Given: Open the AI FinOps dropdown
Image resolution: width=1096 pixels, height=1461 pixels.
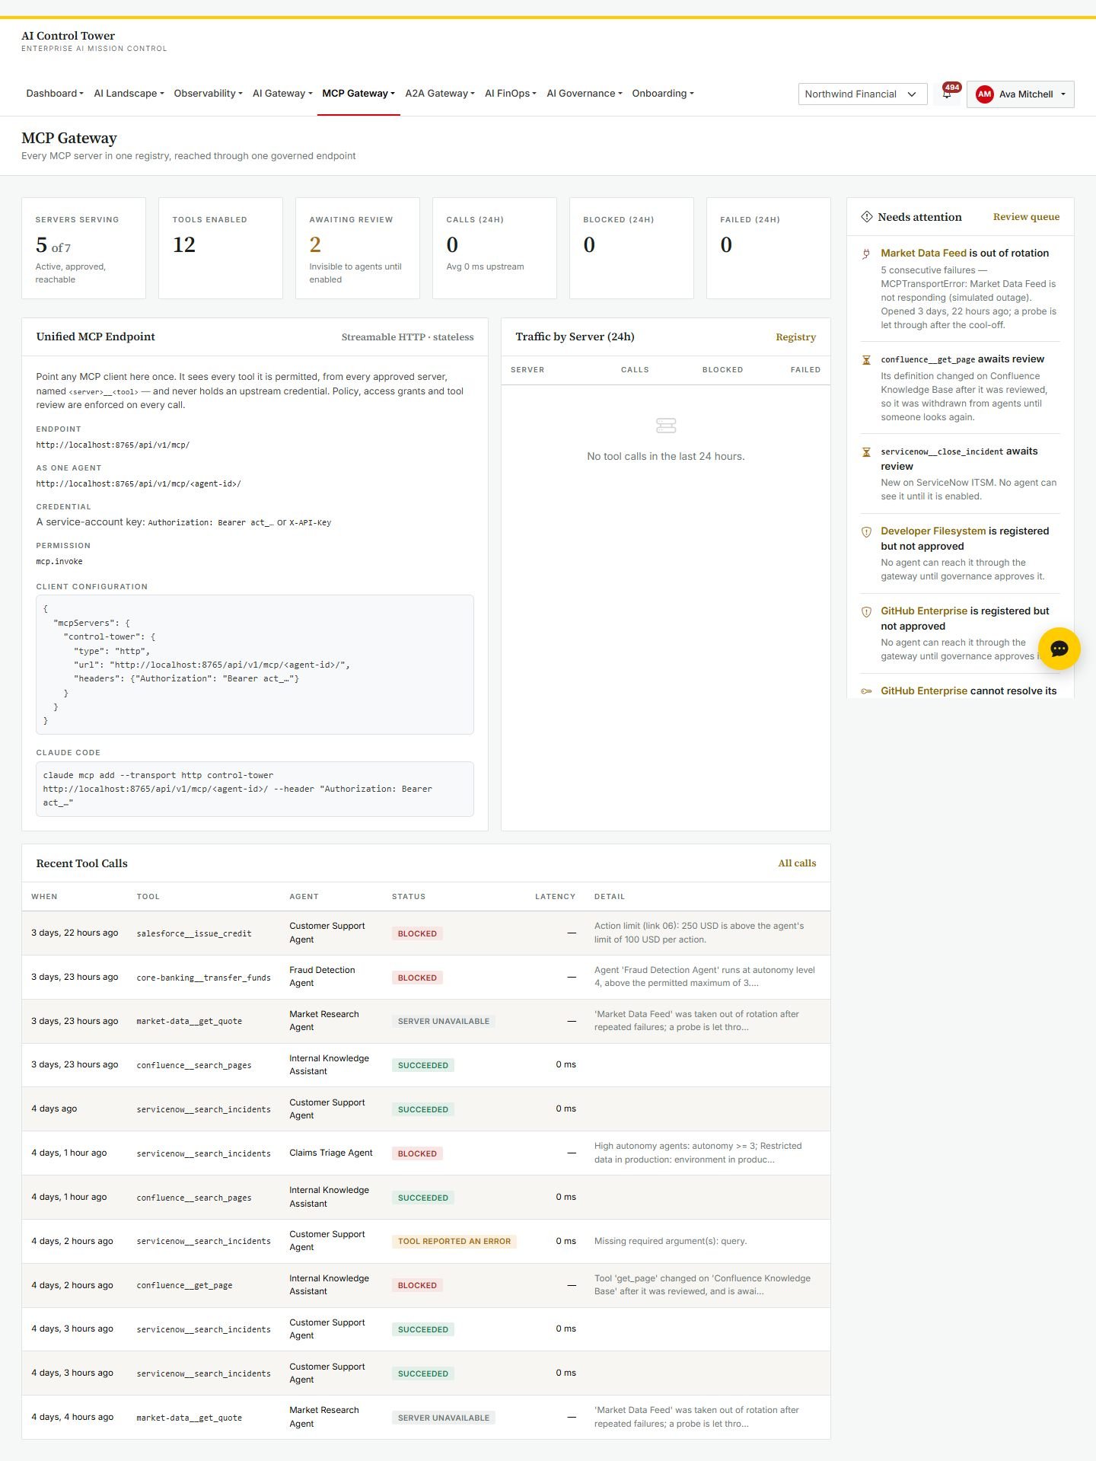Looking at the screenshot, I should pos(511,94).
